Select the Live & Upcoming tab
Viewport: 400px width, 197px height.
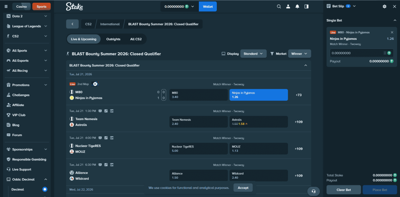pyautogui.click(x=84, y=39)
